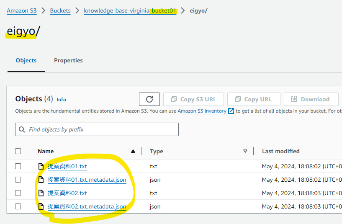Click the json type cell for 提案資料02.txt.metadata.json
Image resolution: width=342 pixels, height=224 pixels.
click(155, 206)
